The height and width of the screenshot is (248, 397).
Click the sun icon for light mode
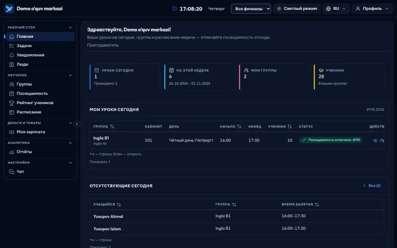pos(279,8)
